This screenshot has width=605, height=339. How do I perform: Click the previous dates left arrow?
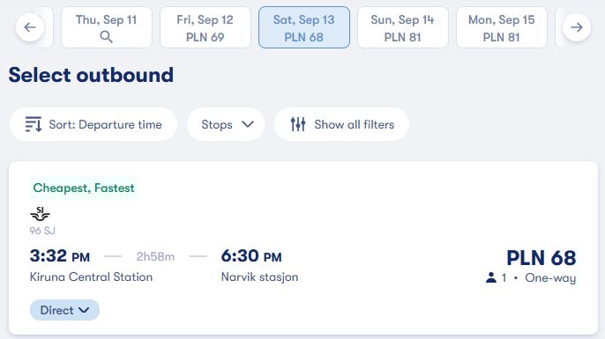(30, 27)
